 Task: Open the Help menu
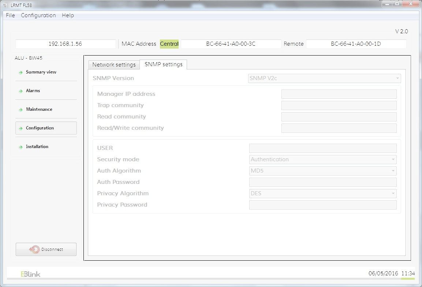pyautogui.click(x=68, y=15)
